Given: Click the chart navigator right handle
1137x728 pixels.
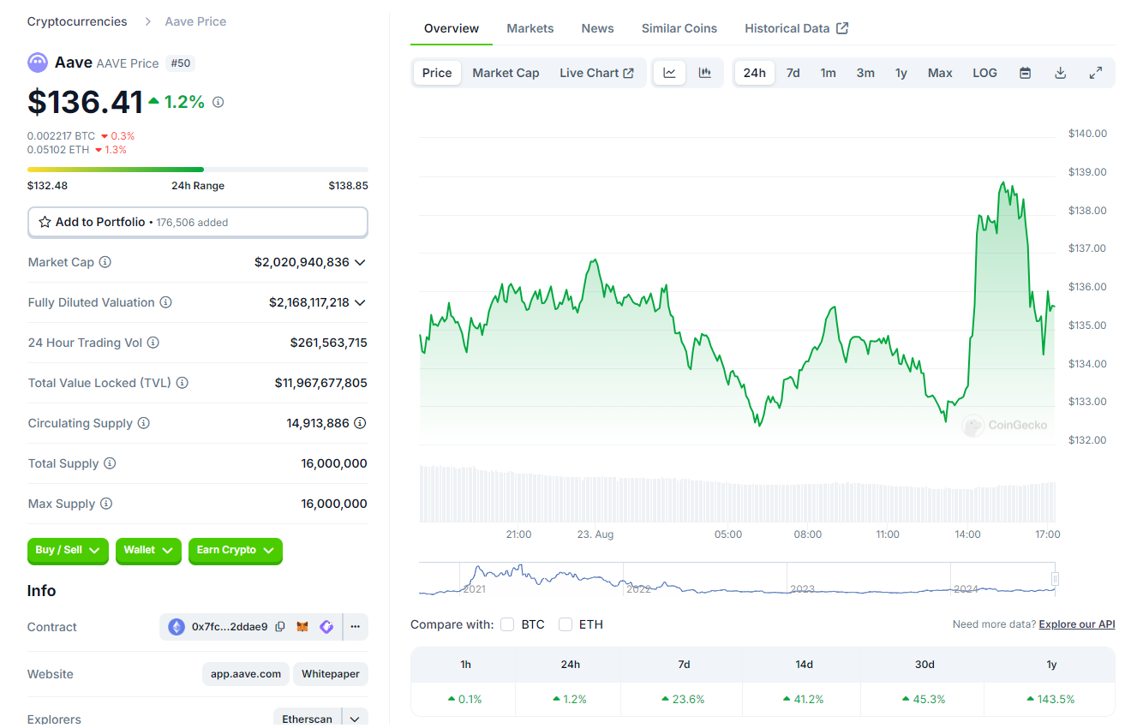Looking at the screenshot, I should coord(1055,579).
